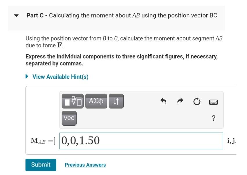This screenshot has width=247, height=175.
Task: Click the unit exchange arrows icon
Action: coord(116,101)
